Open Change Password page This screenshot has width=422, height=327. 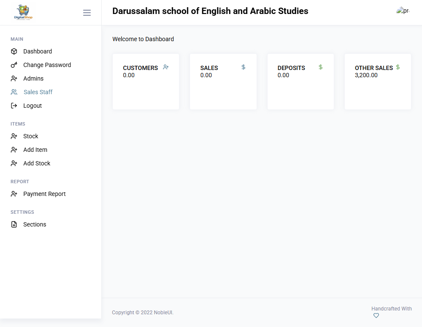point(47,65)
